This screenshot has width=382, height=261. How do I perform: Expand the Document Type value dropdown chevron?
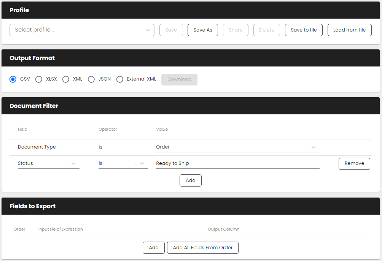tap(314, 147)
